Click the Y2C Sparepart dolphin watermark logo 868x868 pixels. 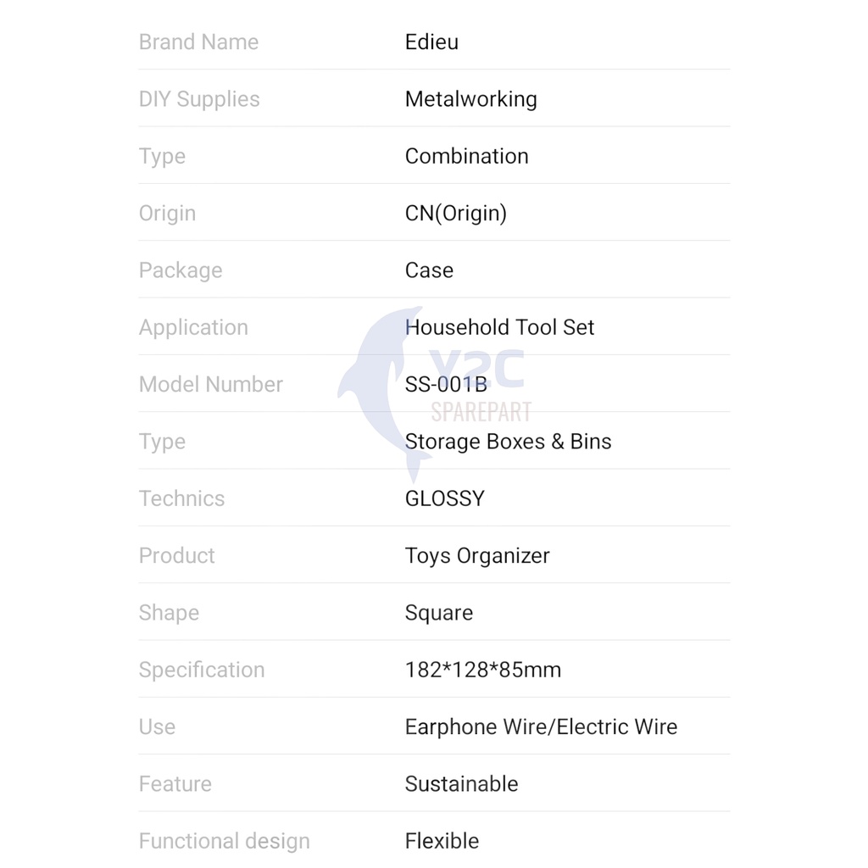435,394
